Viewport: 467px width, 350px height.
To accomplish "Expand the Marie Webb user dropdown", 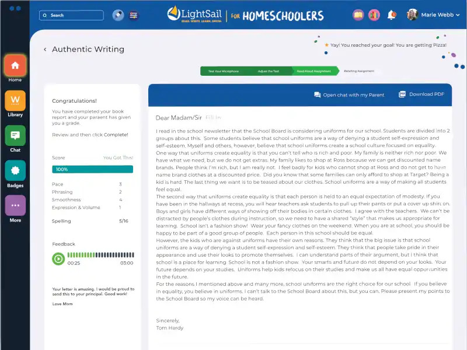I will tap(456, 15).
